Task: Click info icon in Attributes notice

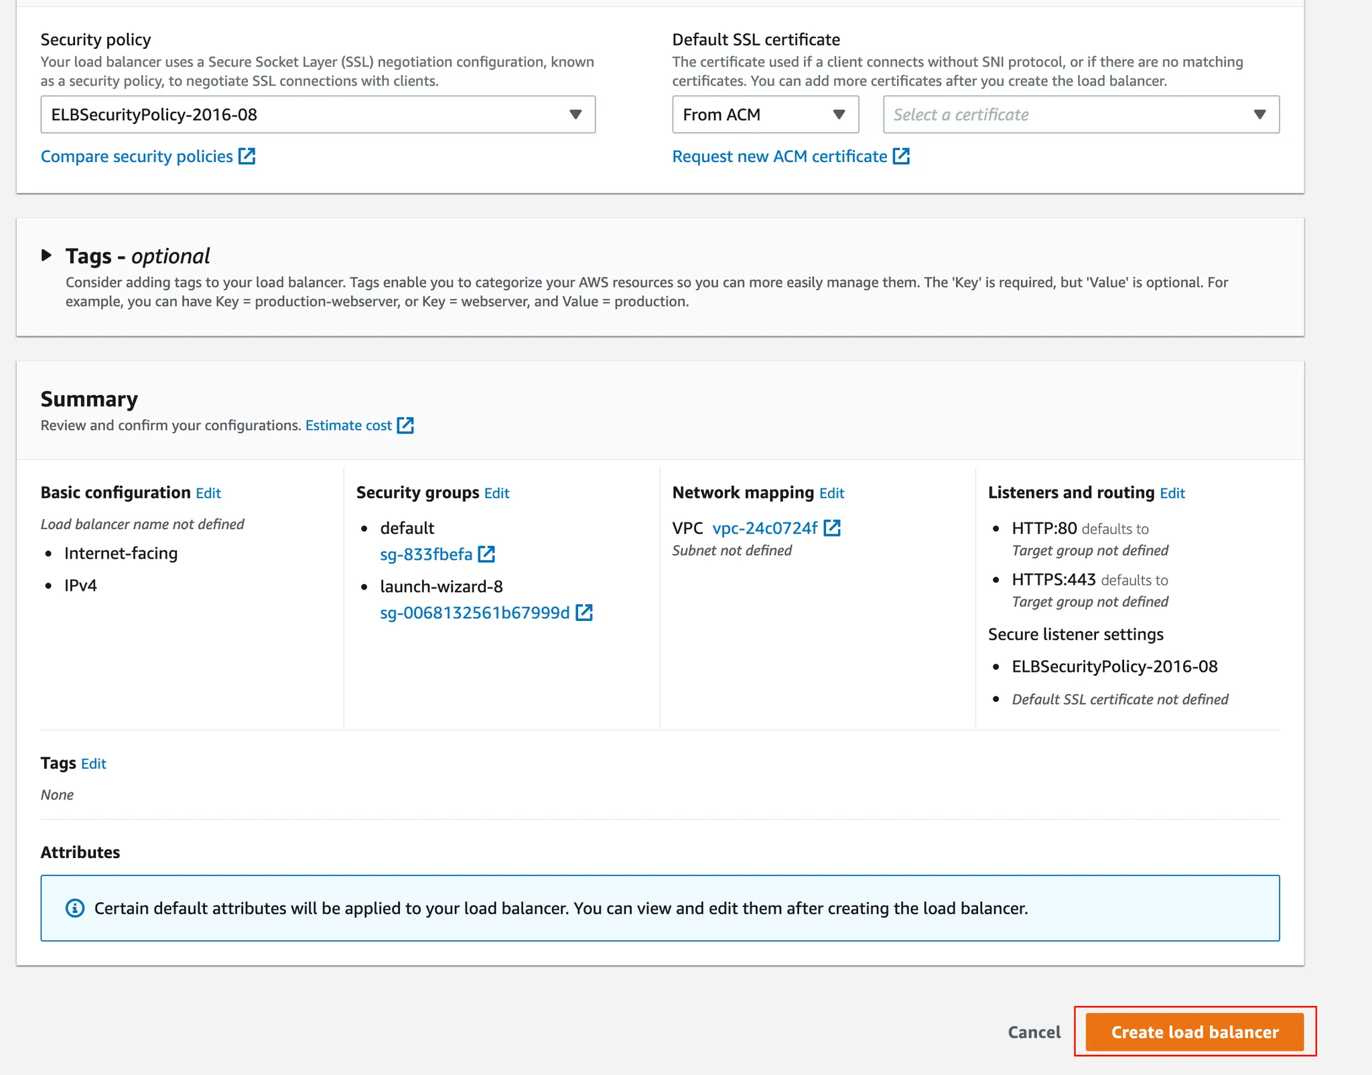Action: 75,908
